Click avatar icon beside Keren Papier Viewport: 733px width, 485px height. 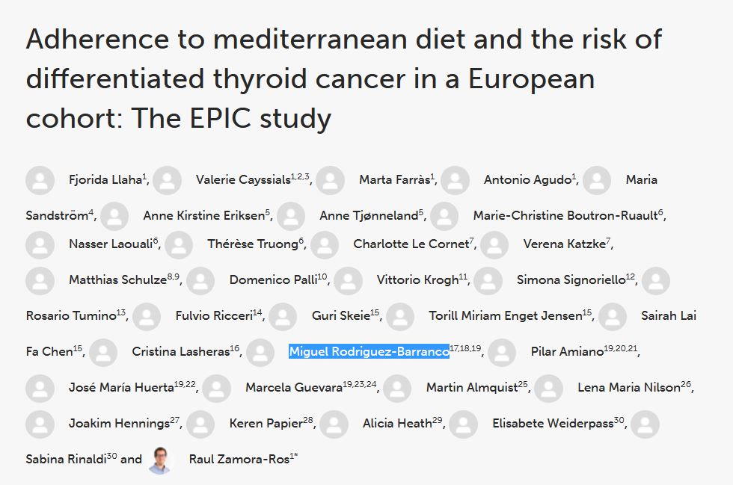[x=200, y=424]
